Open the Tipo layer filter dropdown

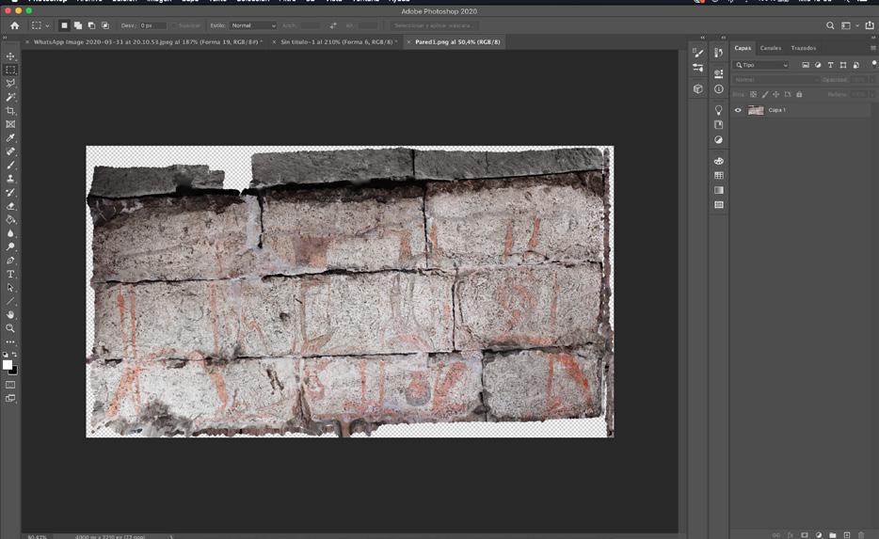(761, 65)
